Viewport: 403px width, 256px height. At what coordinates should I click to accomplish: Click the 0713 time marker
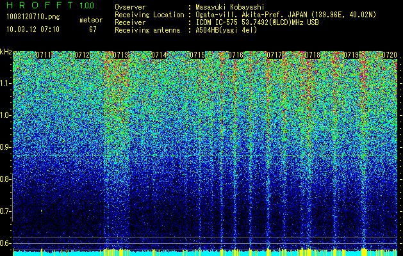(120, 55)
